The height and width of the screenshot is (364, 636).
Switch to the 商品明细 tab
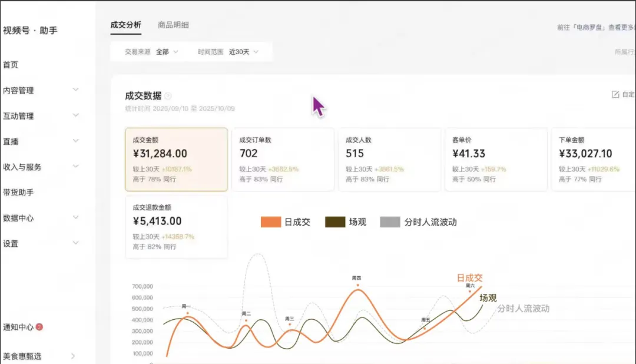[173, 25]
